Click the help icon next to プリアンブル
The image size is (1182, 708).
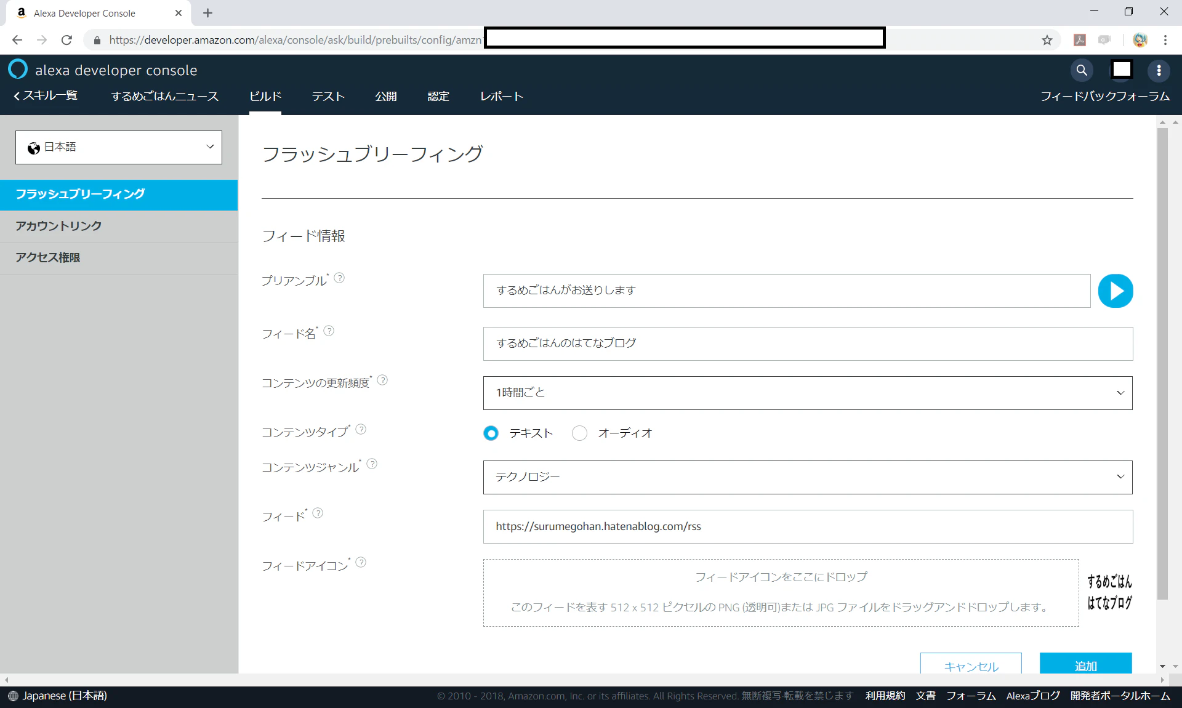pos(339,278)
